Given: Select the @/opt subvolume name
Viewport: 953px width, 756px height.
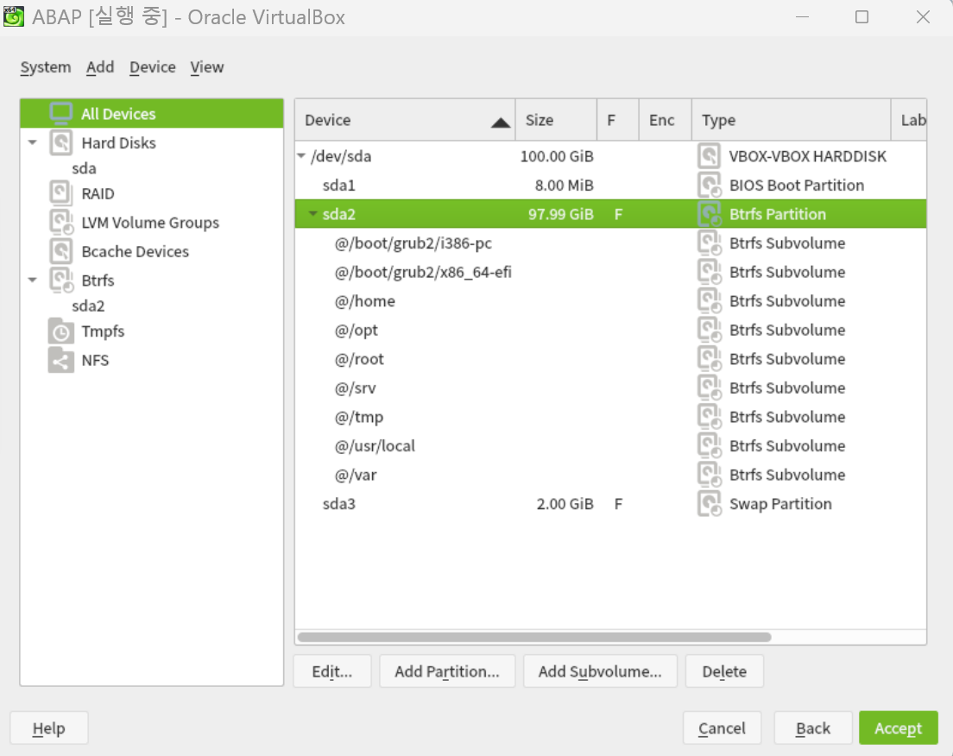Looking at the screenshot, I should pyautogui.click(x=357, y=330).
